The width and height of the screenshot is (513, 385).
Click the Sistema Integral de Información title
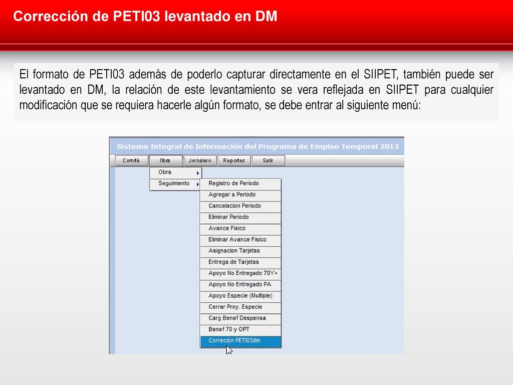(x=258, y=147)
